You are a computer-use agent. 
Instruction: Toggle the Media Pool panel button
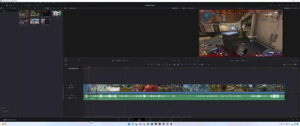(x=10, y=5)
